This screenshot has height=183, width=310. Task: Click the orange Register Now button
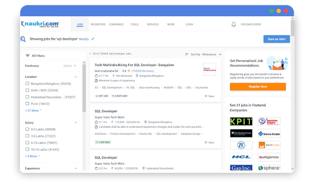point(258,87)
